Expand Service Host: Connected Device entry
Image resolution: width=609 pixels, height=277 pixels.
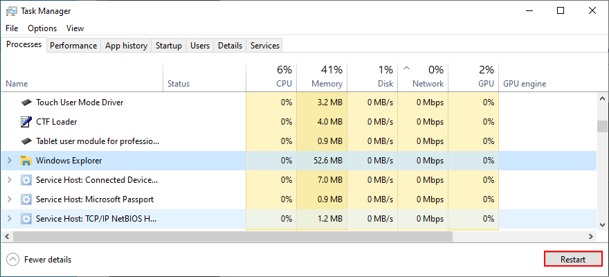9,180
